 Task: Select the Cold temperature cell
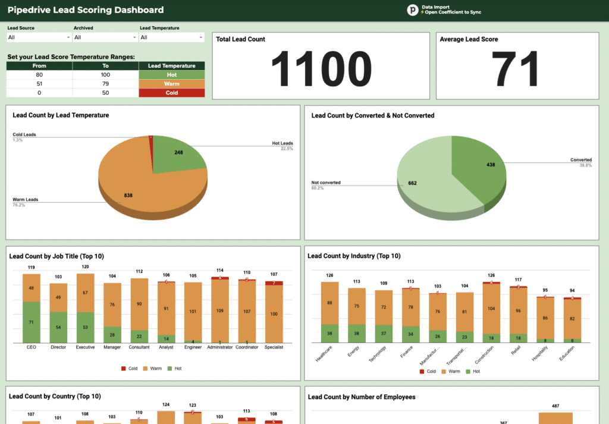tap(172, 93)
